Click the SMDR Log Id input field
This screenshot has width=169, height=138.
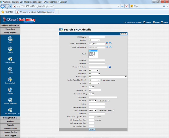coord(97,37)
